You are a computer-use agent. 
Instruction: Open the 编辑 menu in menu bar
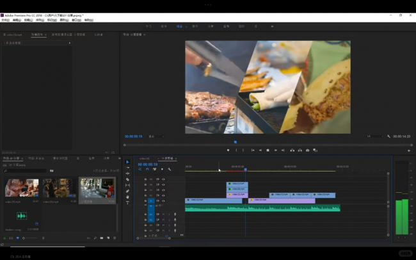[17, 20]
